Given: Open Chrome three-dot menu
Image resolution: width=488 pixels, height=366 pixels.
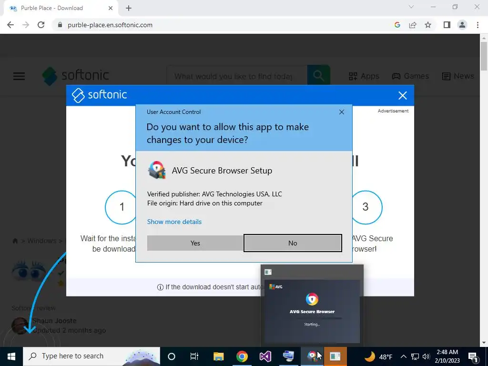Looking at the screenshot, I should 478,25.
